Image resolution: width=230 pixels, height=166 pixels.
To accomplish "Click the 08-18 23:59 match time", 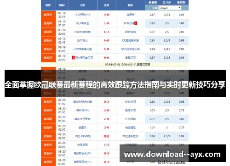I will pos(62,15).
